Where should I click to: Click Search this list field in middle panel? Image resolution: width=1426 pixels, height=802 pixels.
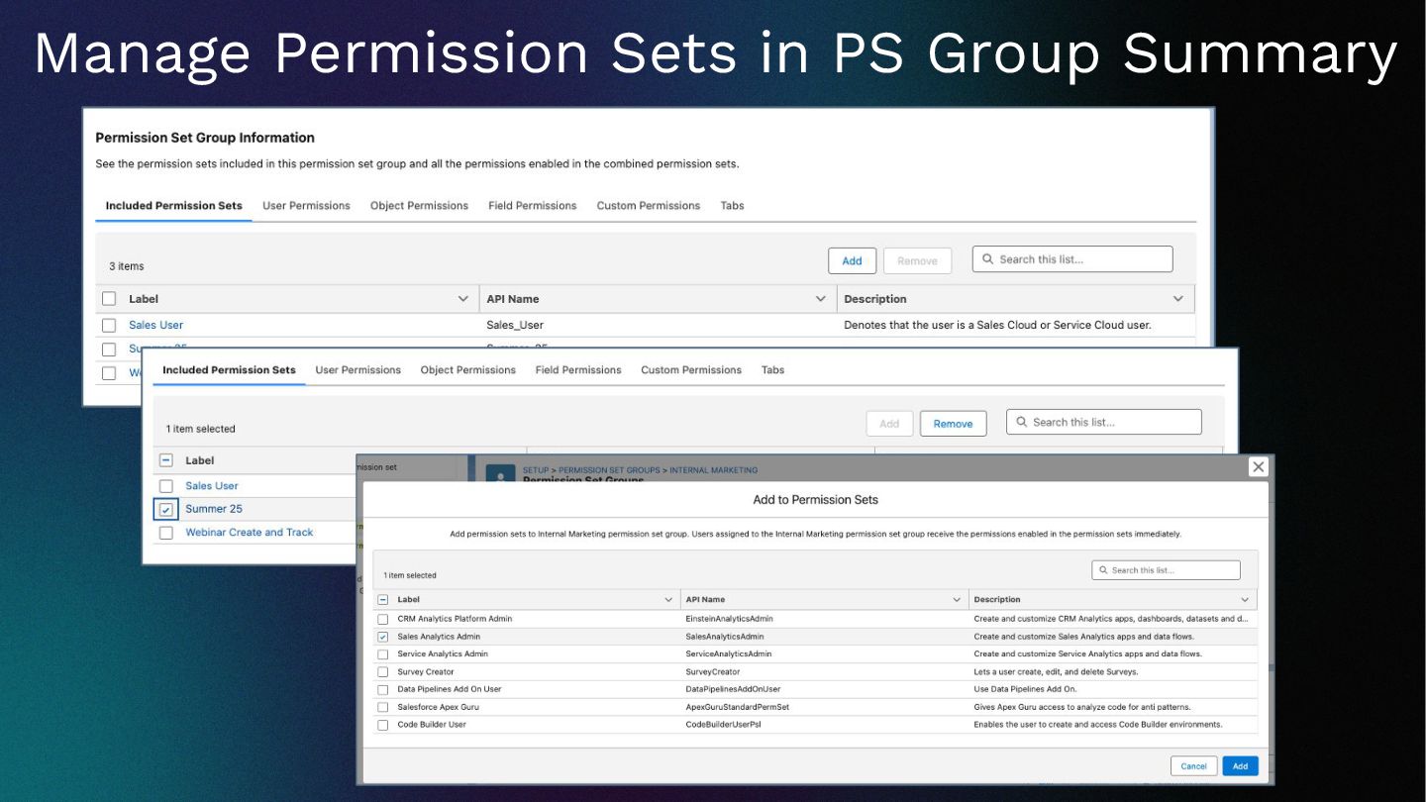1104,423
